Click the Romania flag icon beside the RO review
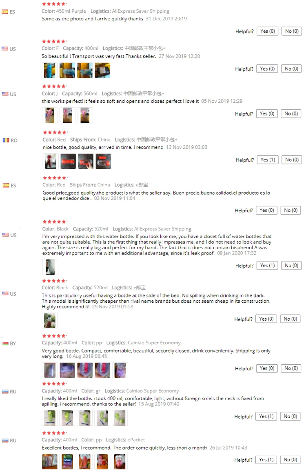 pos(6,140)
